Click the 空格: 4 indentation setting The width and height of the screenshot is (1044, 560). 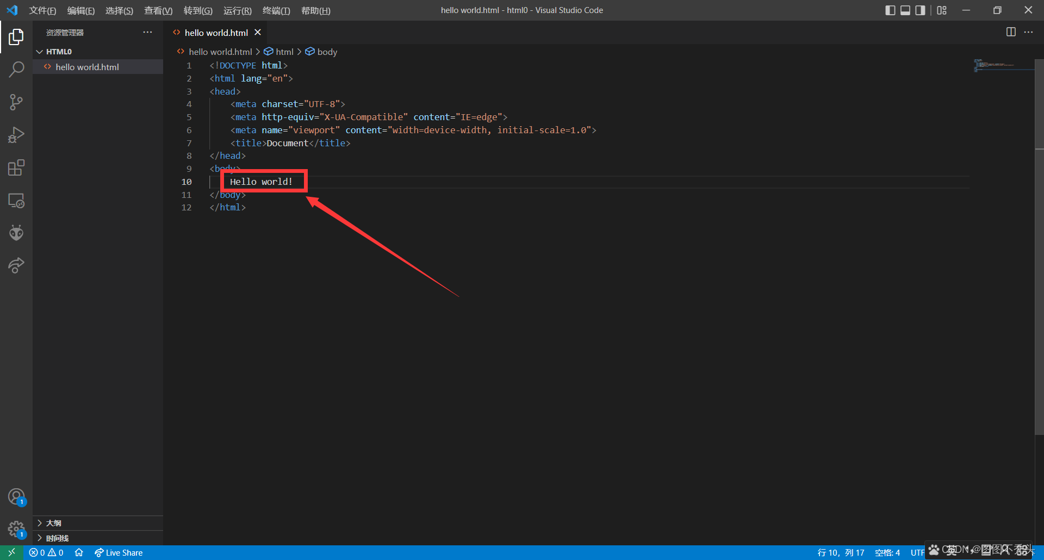pos(887,552)
